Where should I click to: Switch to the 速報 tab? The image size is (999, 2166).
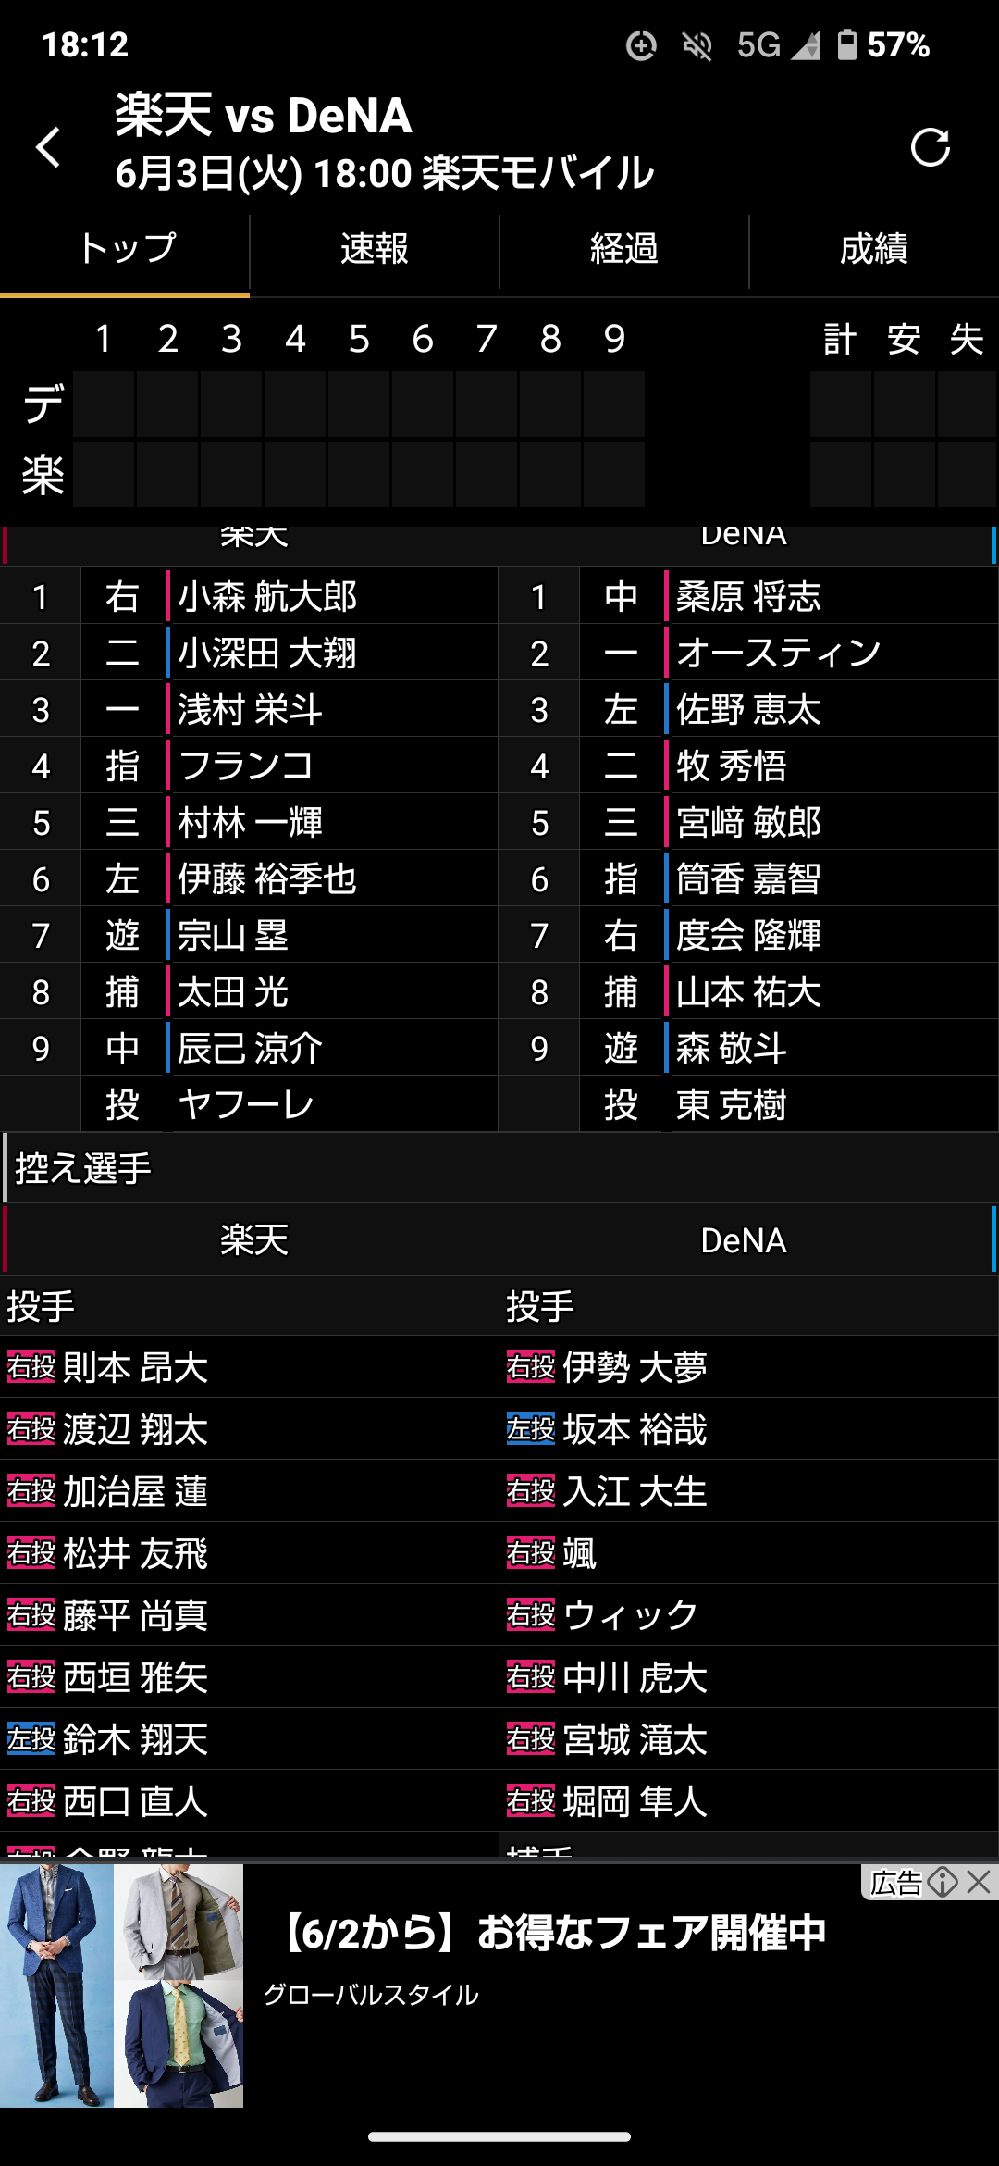pyautogui.click(x=375, y=249)
